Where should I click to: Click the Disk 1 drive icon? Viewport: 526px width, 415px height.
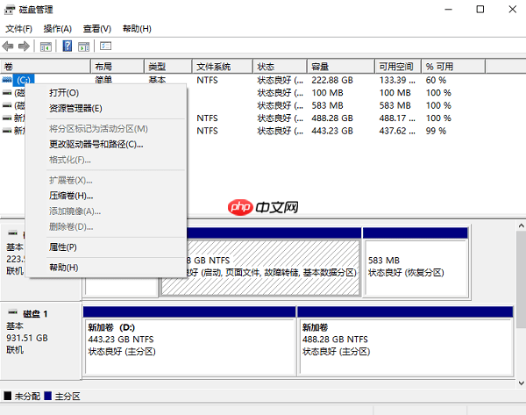(x=13, y=312)
